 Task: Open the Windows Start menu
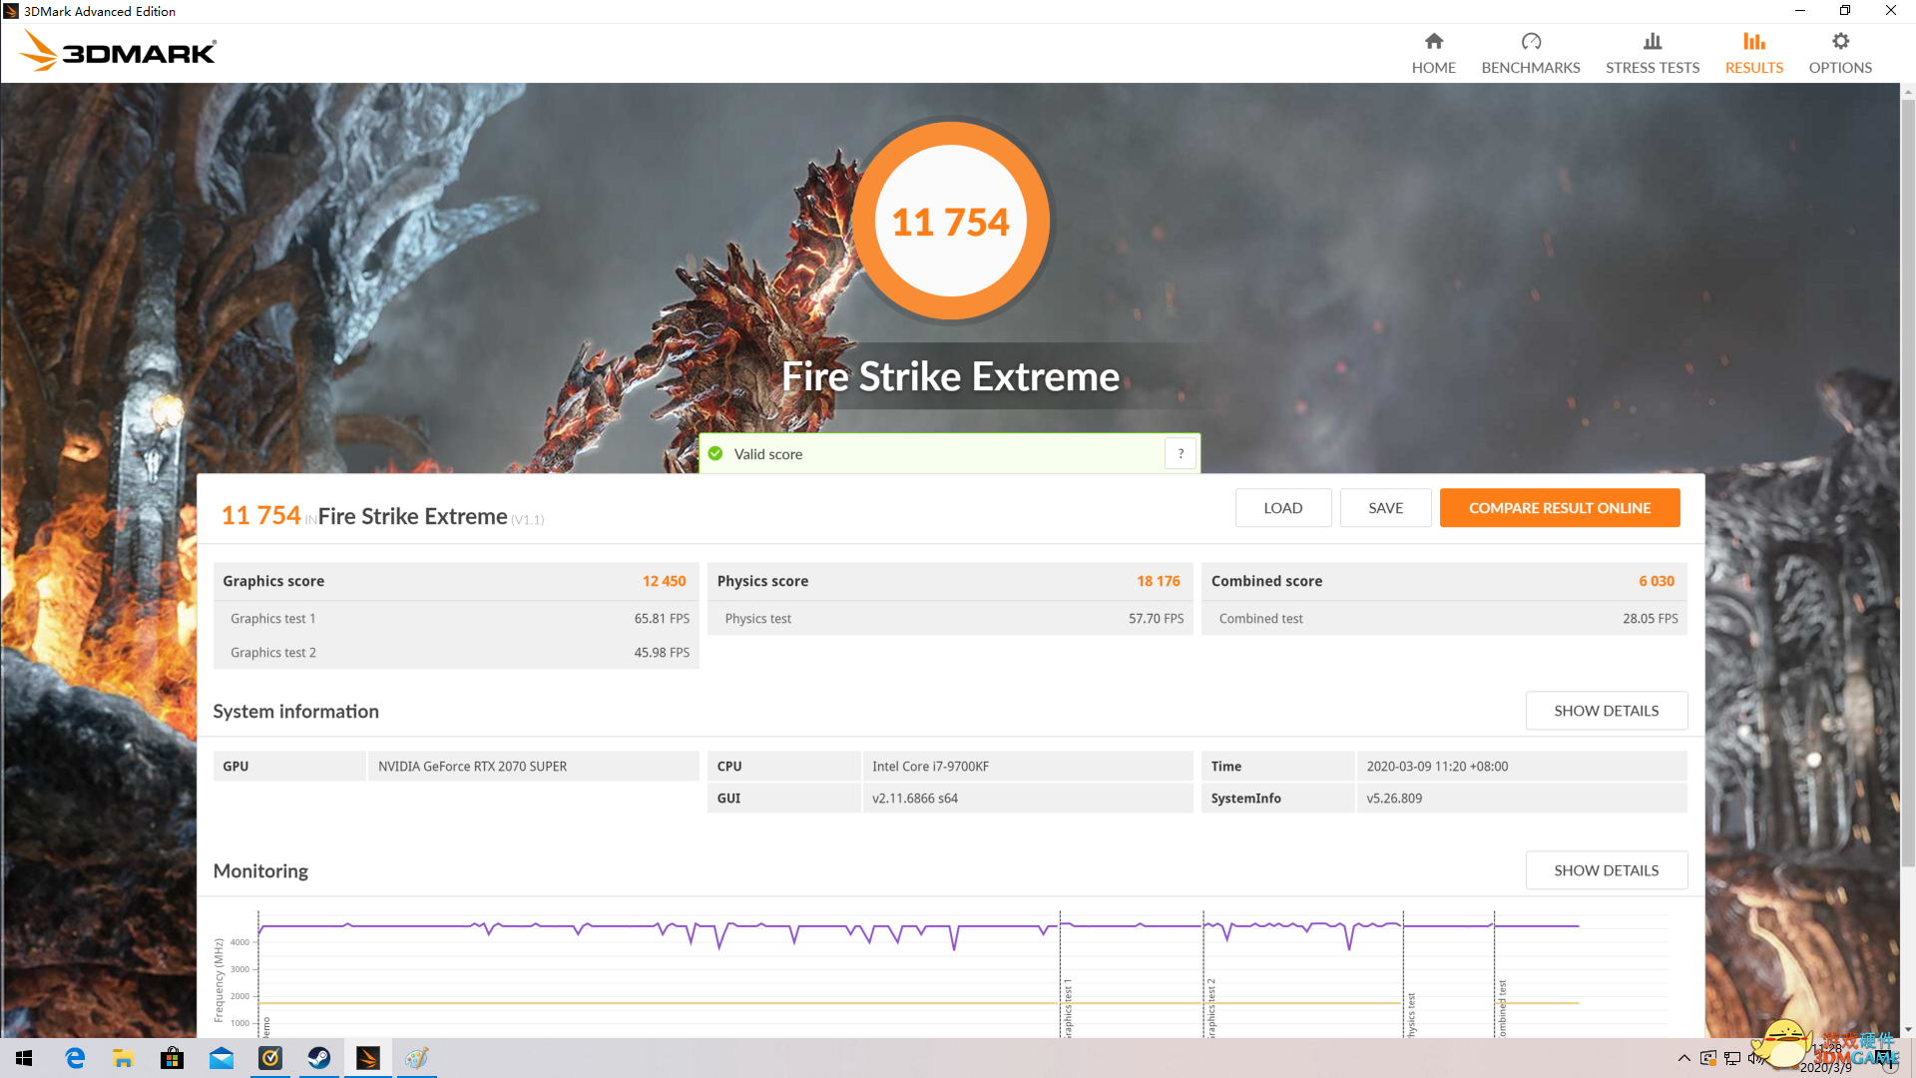[24, 1058]
